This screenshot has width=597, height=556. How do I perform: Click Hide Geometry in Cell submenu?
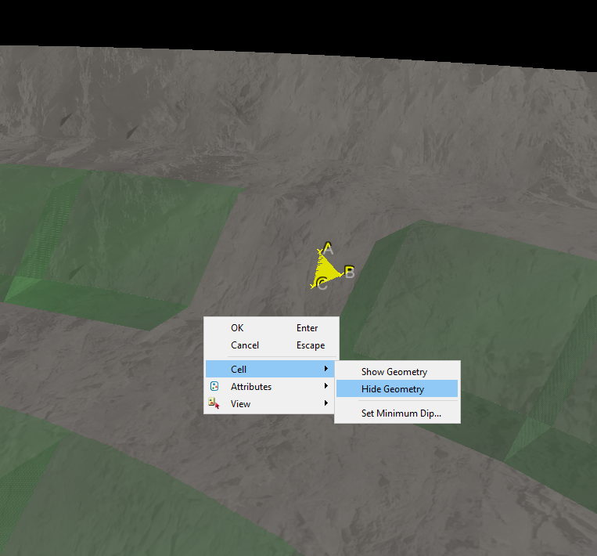click(x=397, y=388)
